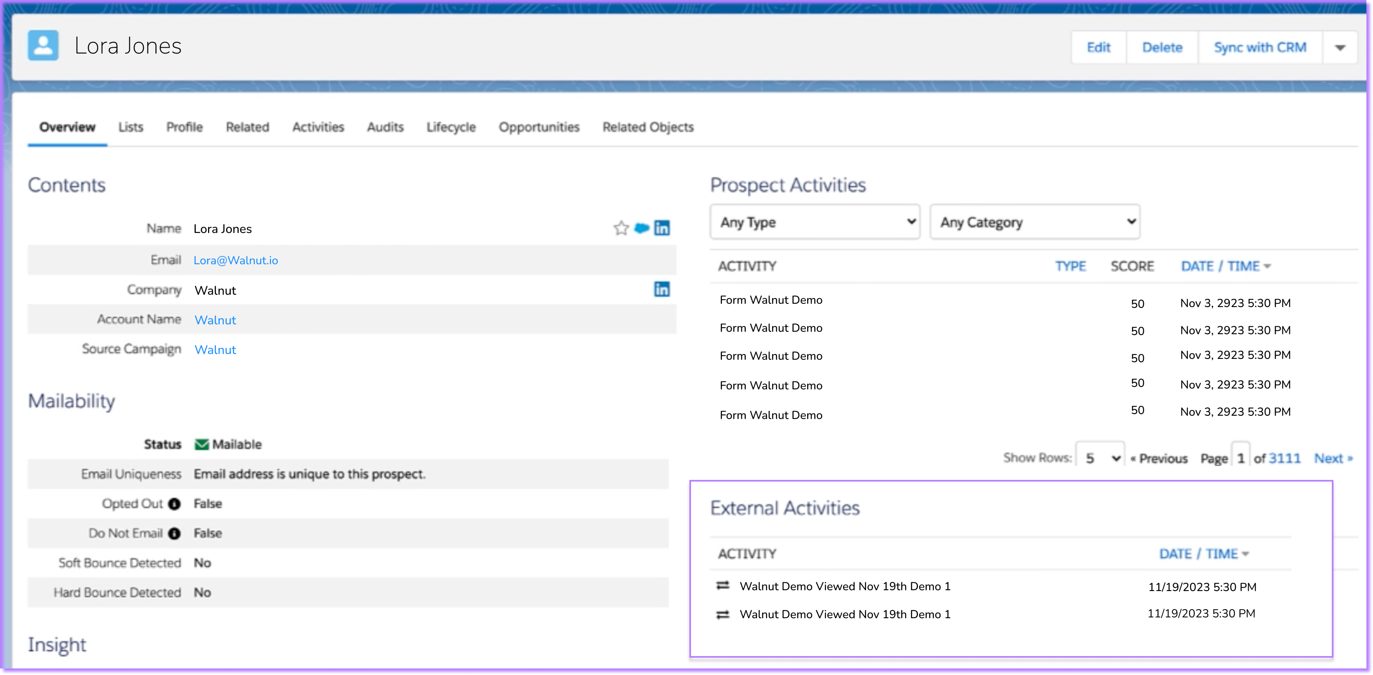
Task: Click the Previous page link
Action: point(1159,458)
